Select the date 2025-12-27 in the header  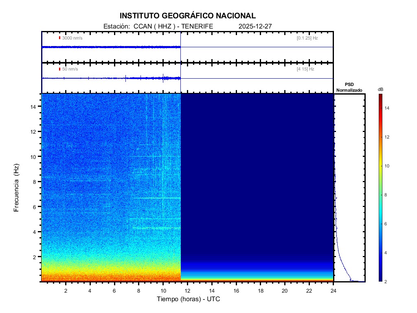[x=255, y=26]
